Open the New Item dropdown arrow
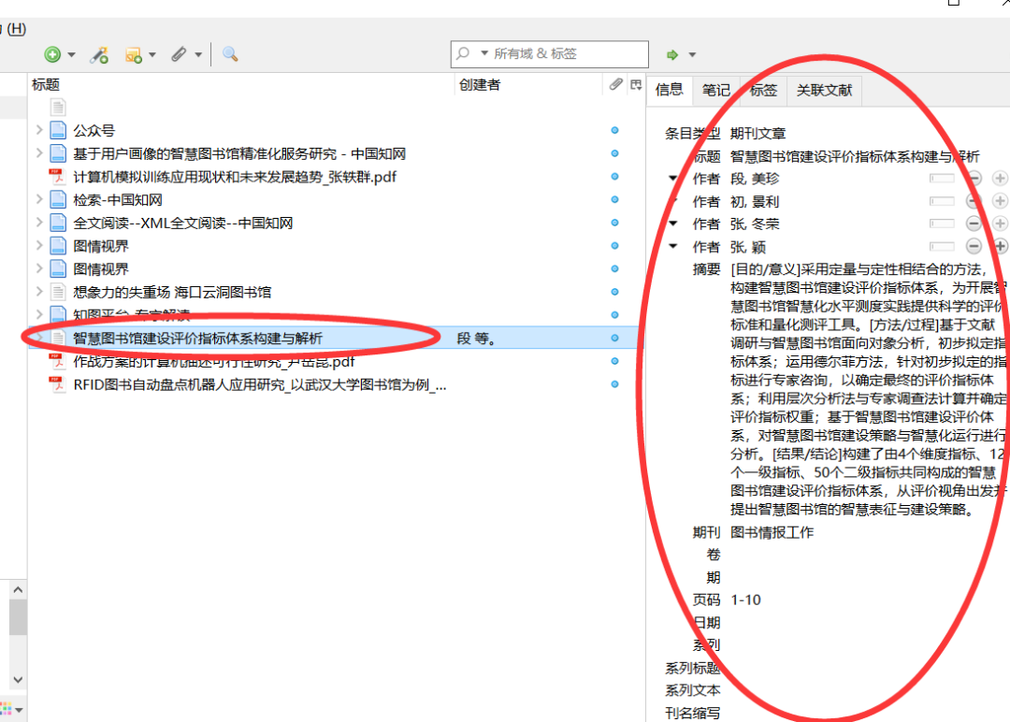The height and width of the screenshot is (722, 1010). (x=71, y=55)
